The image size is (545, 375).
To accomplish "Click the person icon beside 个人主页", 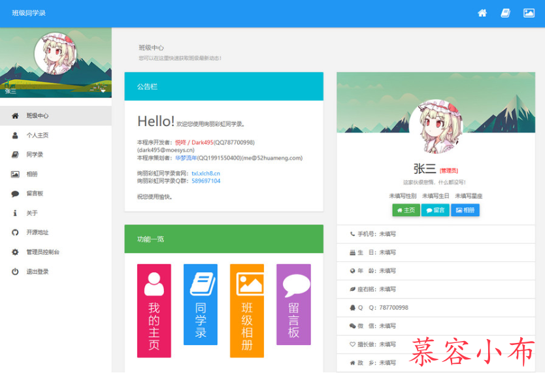I will [x=15, y=135].
